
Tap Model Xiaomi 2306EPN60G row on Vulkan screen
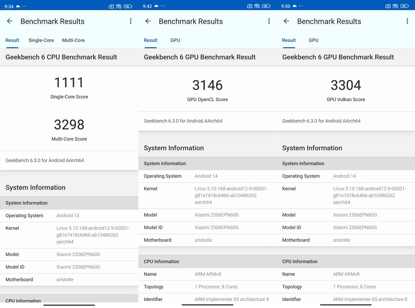(346, 215)
